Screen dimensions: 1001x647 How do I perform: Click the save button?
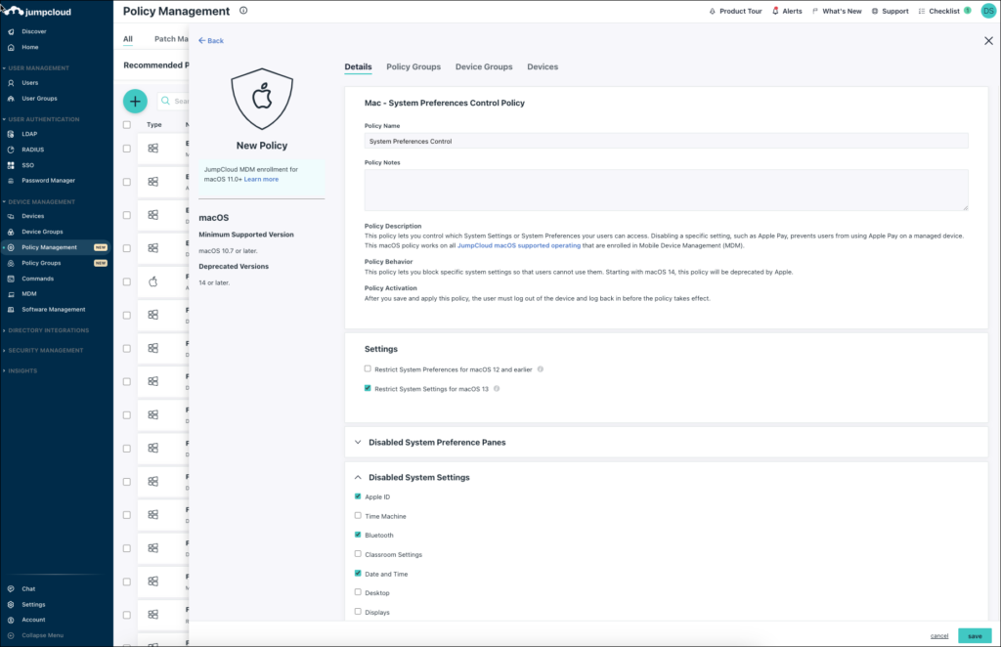974,635
